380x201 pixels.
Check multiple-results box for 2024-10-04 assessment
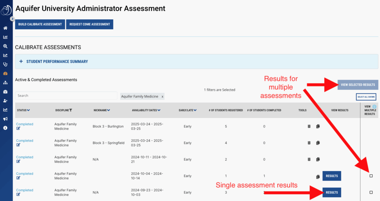pyautogui.click(x=371, y=176)
